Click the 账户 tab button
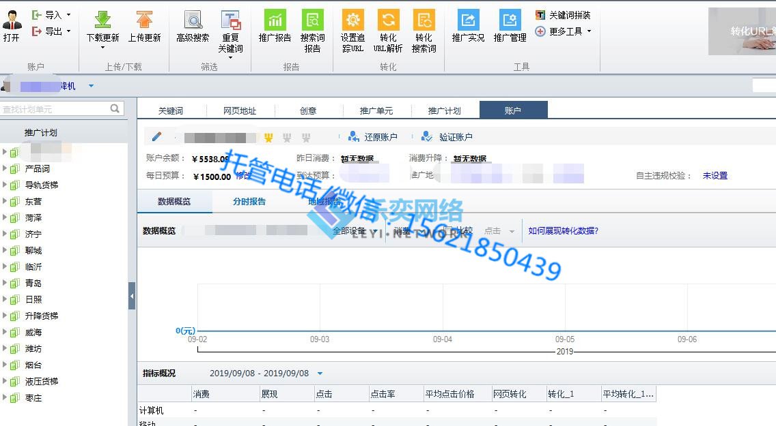This screenshot has width=776, height=426. coord(513,110)
